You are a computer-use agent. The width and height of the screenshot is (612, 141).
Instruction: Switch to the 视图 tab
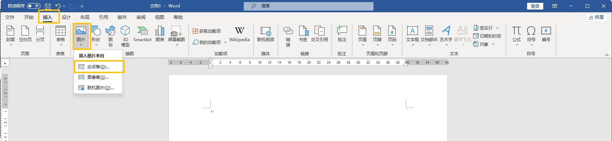[x=159, y=17]
